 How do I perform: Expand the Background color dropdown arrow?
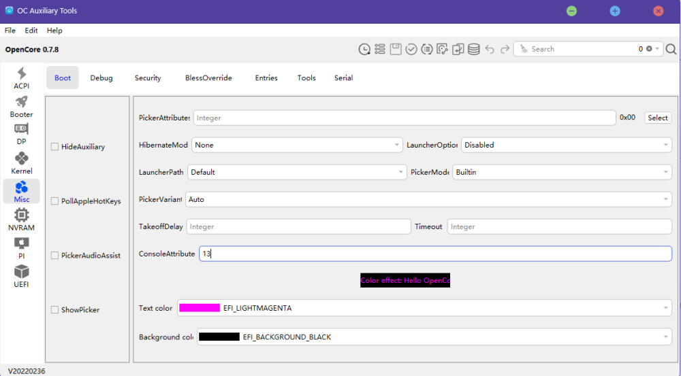tap(666, 337)
